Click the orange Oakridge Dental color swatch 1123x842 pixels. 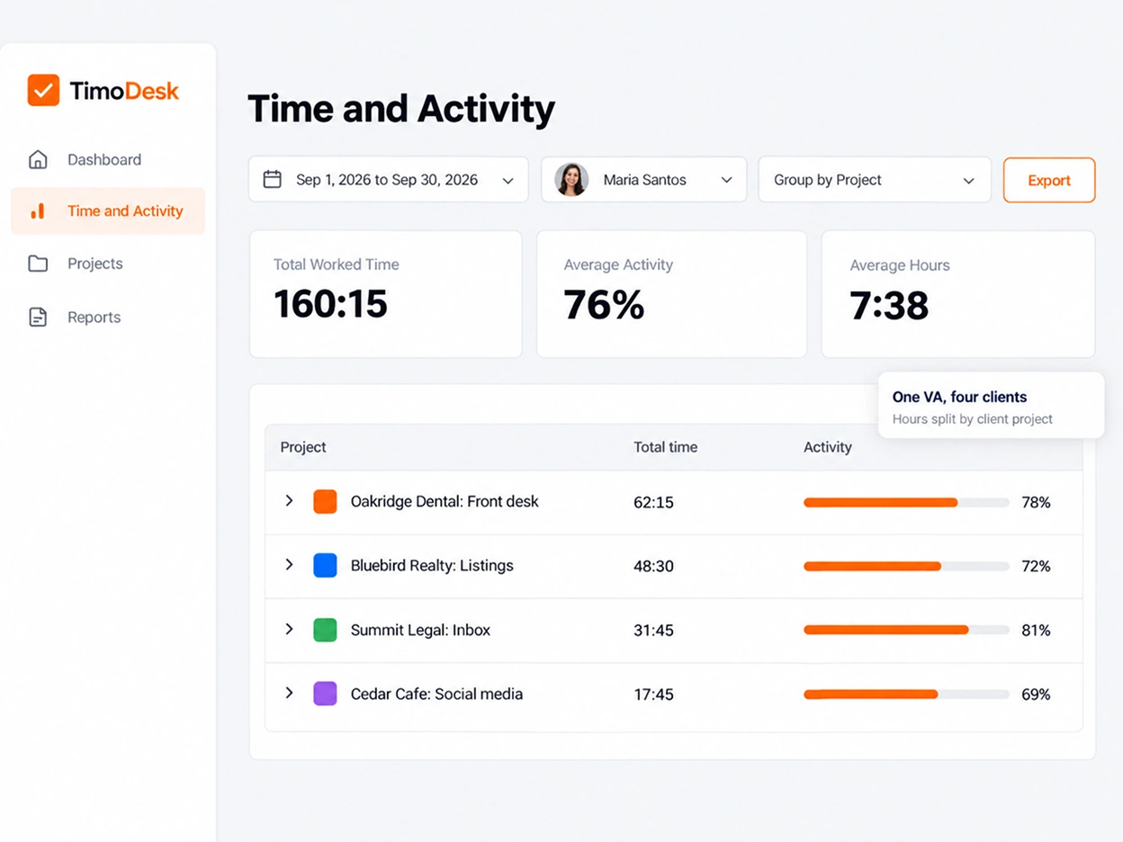pos(325,501)
